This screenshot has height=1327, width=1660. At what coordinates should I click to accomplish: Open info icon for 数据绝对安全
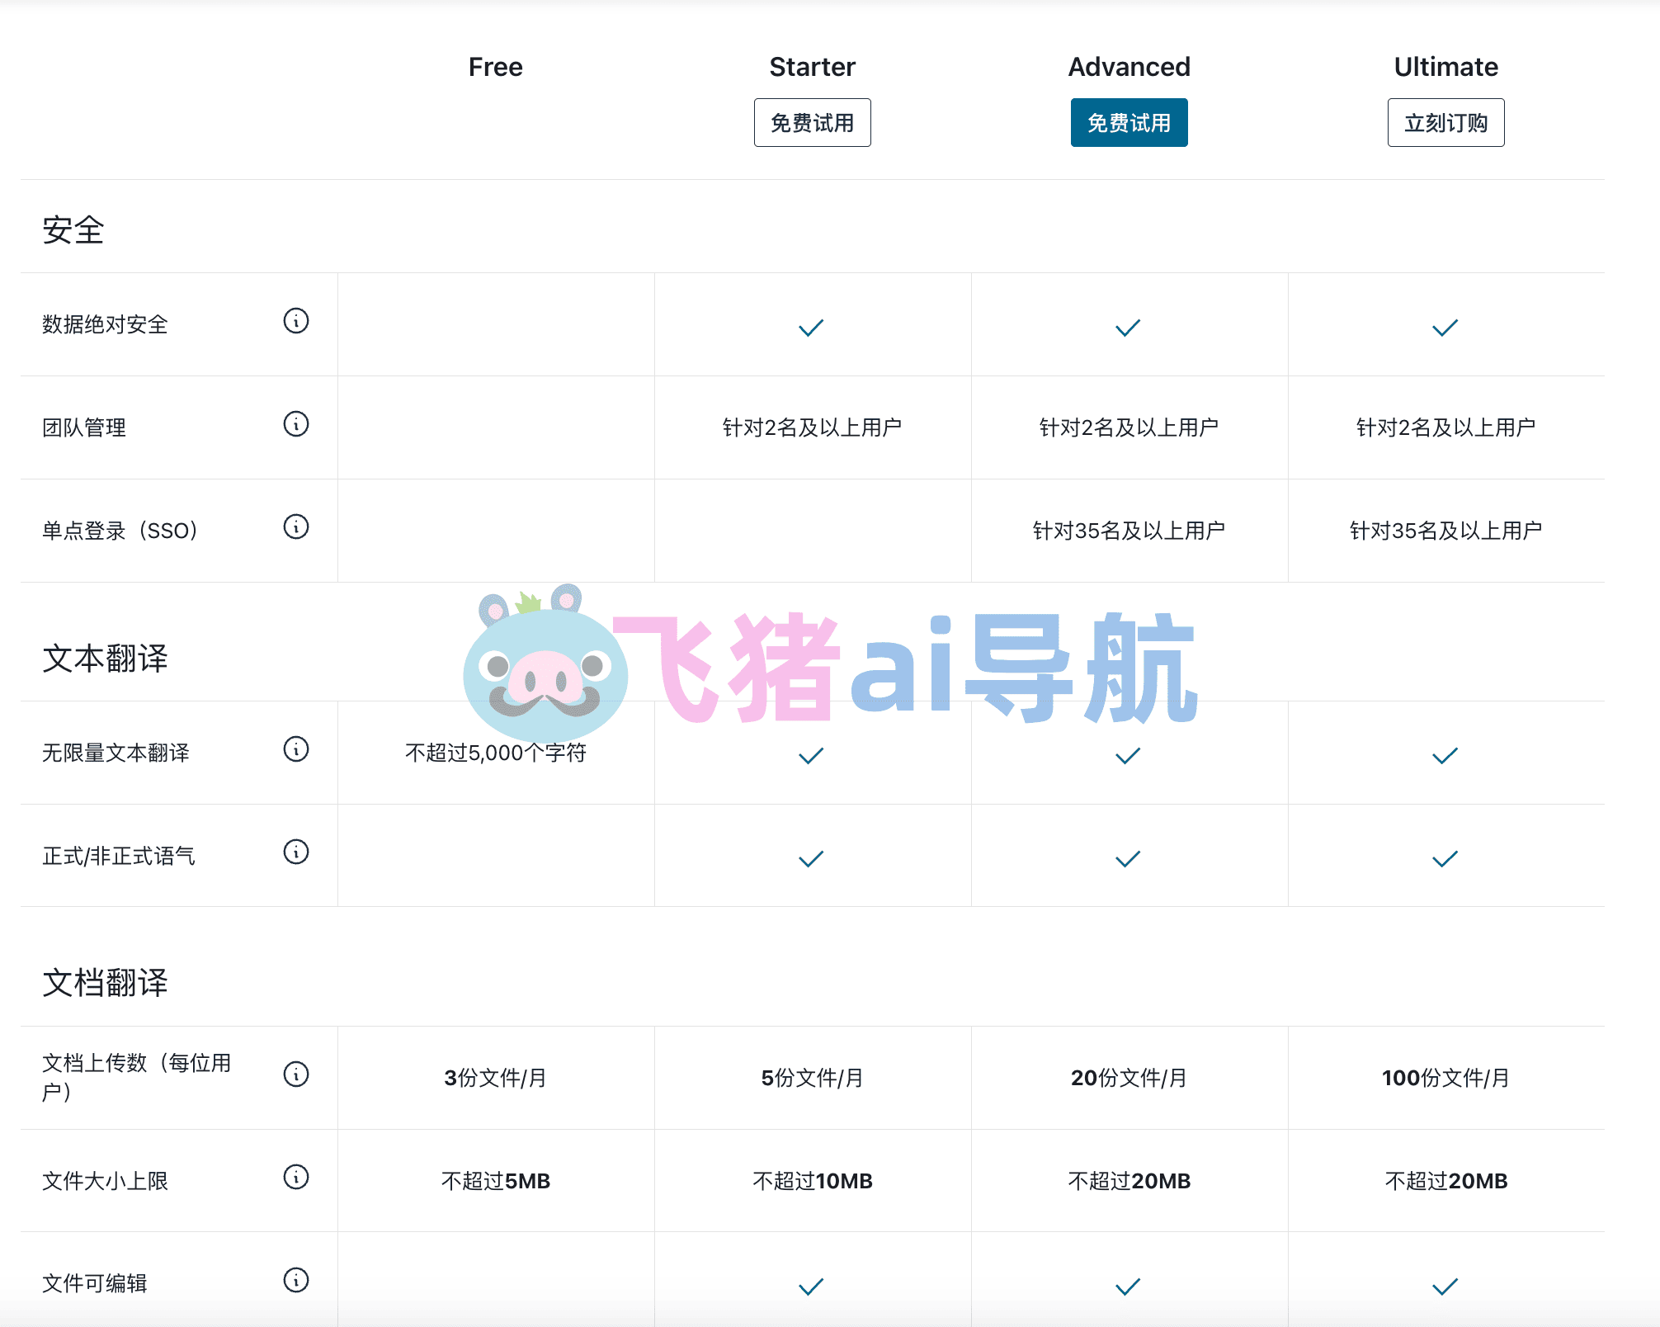point(296,320)
